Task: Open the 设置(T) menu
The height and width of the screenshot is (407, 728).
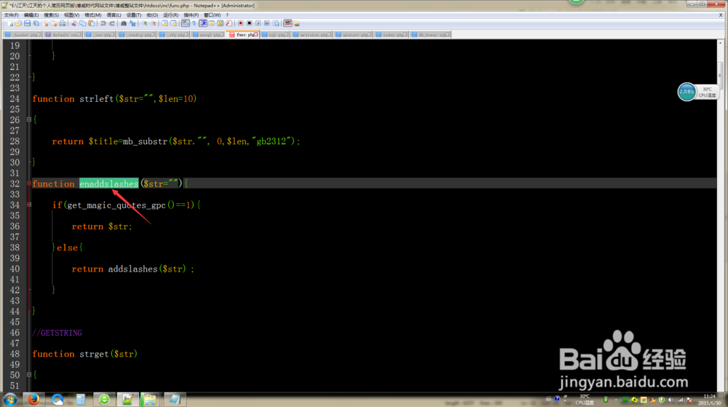Action: [x=134, y=15]
